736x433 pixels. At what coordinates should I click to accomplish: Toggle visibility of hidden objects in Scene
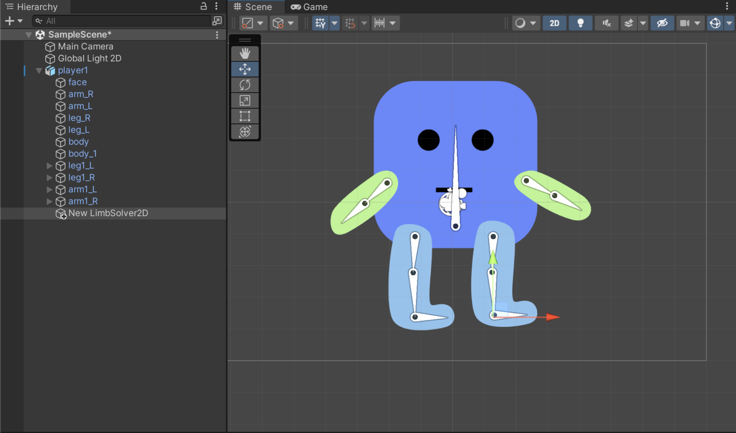click(x=662, y=23)
